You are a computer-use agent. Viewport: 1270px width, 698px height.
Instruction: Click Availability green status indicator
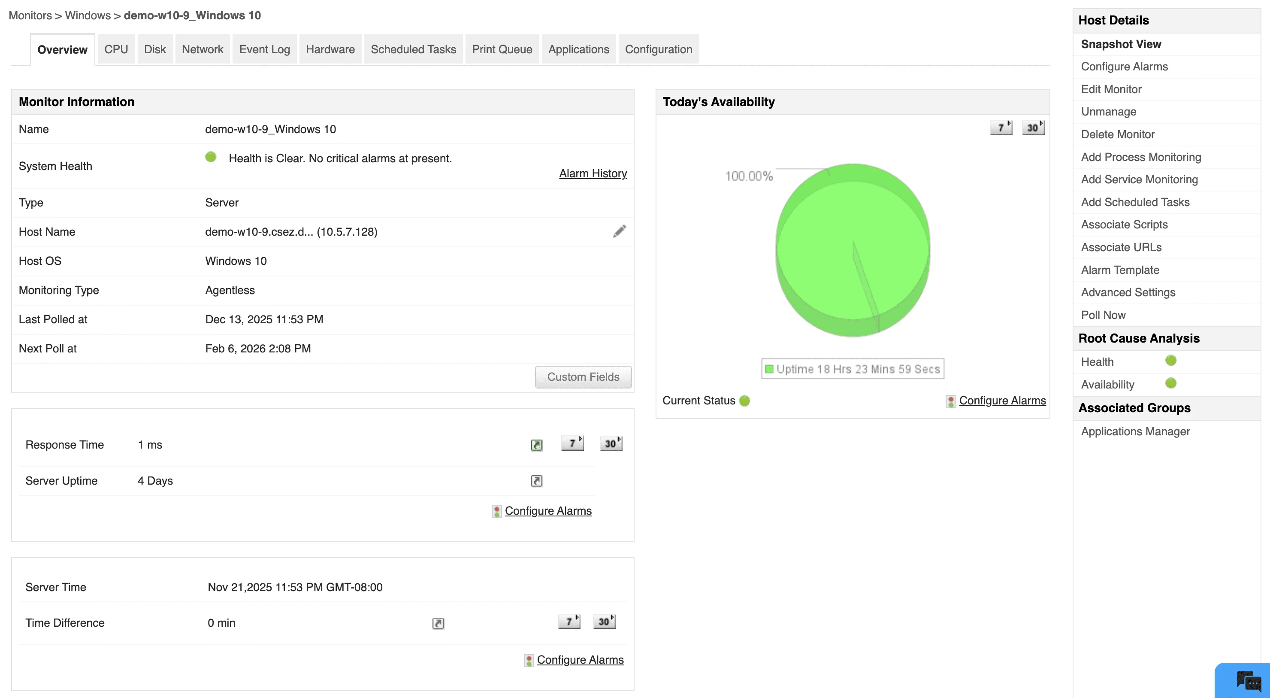click(1170, 383)
